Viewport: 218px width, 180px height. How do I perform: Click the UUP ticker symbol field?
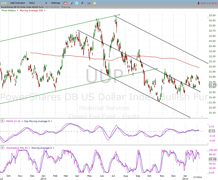point(4,3)
